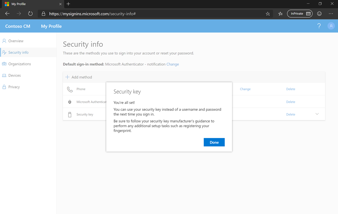
Task: Click the smiley feedback icon
Action: tap(319, 14)
